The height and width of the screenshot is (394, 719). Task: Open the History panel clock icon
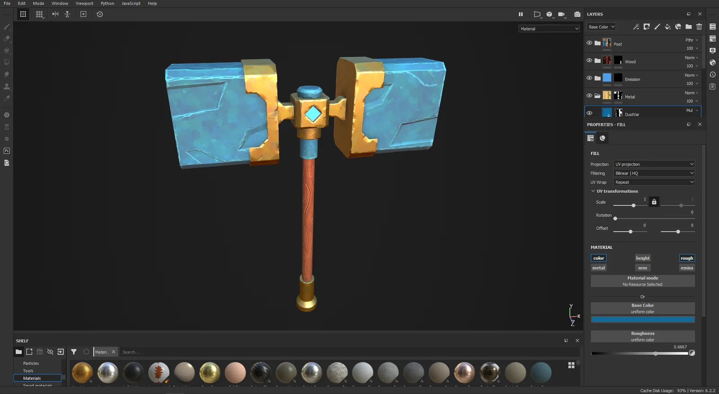pyautogui.click(x=713, y=75)
